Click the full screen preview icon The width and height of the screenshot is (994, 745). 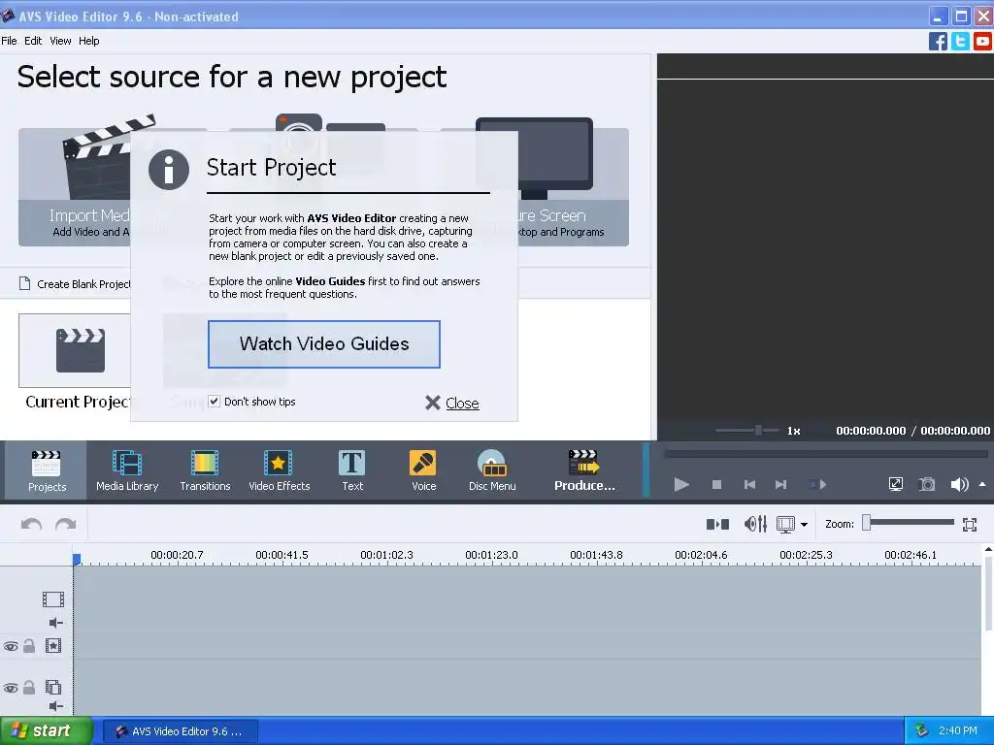(896, 485)
